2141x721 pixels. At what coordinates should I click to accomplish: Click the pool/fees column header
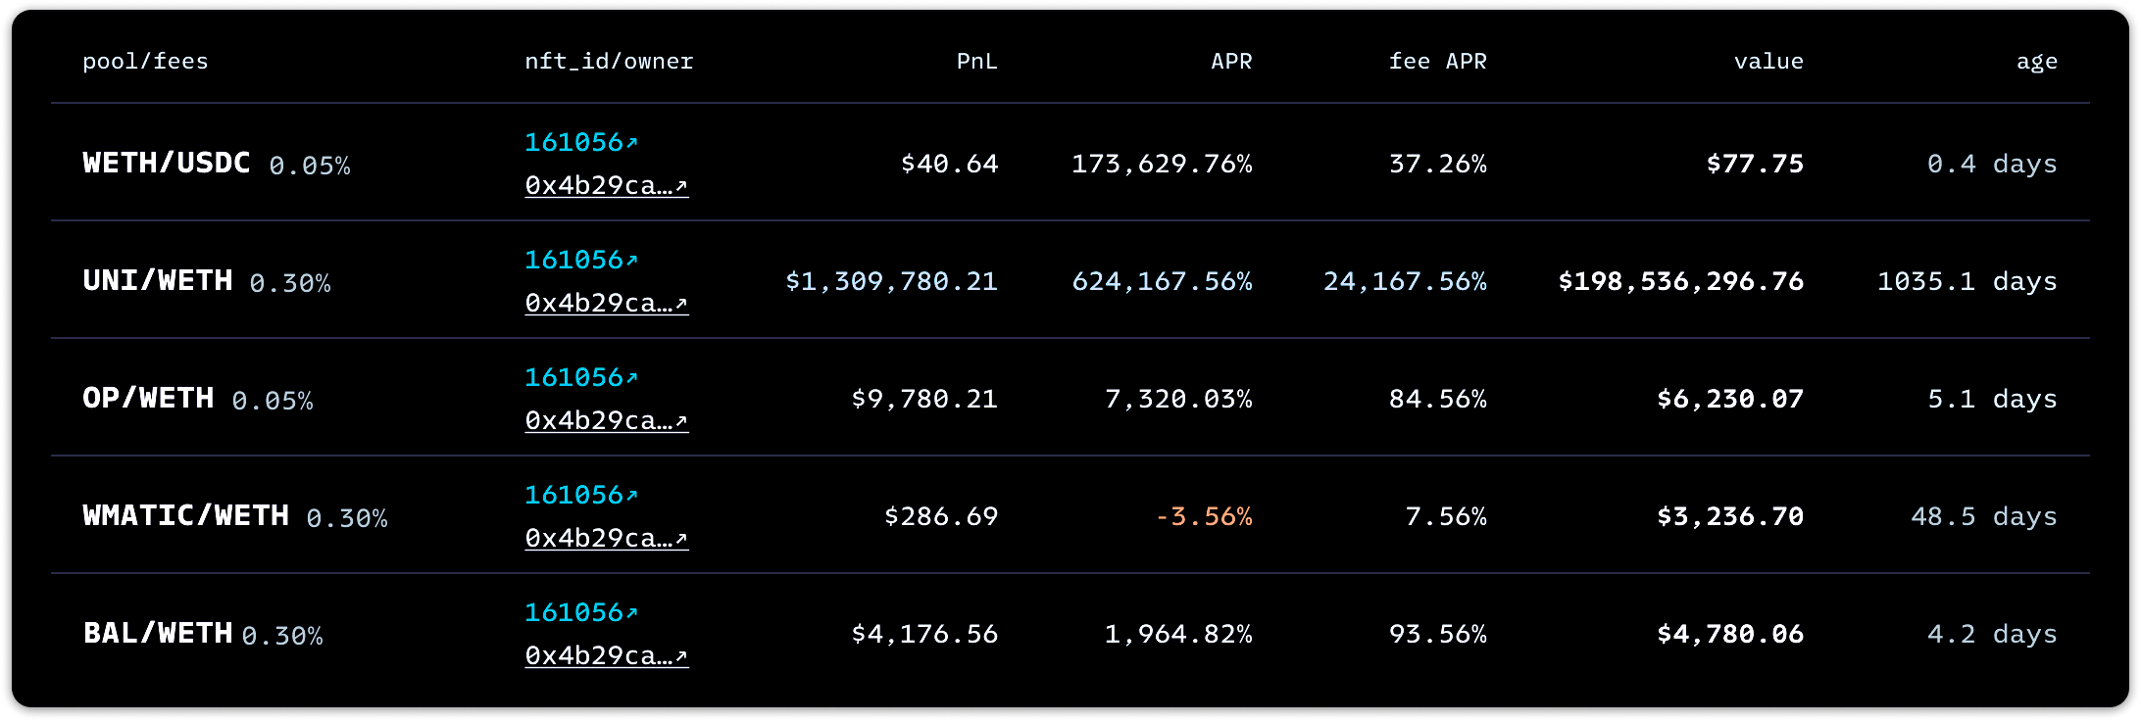pos(145,62)
